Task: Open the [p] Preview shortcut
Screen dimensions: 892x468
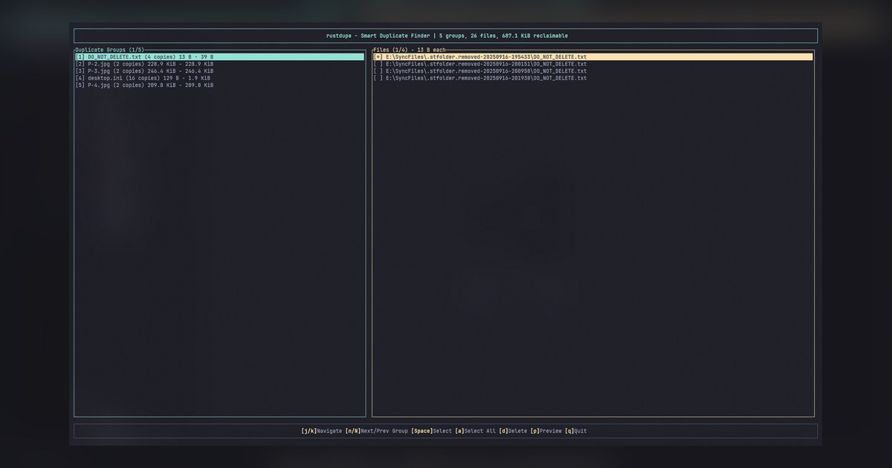Action: tap(546, 431)
